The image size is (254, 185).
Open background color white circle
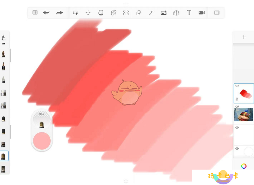[248, 151]
